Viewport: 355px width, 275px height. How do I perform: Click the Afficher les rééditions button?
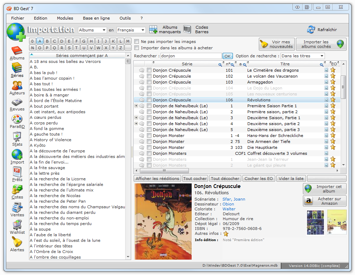(157, 179)
